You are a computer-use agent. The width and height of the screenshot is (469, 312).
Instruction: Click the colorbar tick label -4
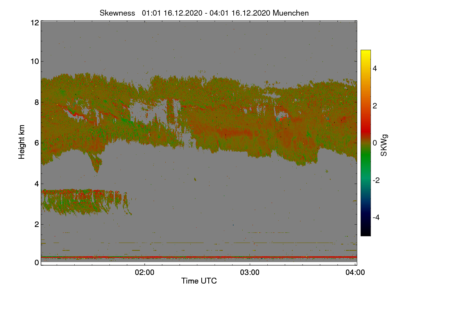point(376,217)
